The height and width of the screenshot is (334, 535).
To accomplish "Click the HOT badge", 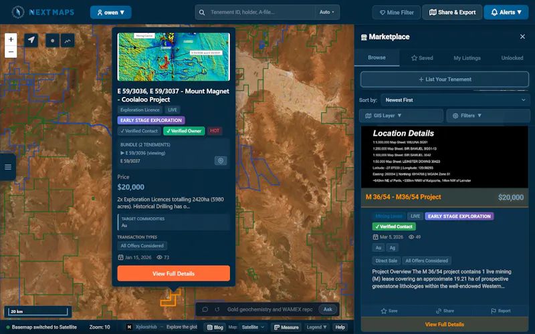I will (215, 131).
